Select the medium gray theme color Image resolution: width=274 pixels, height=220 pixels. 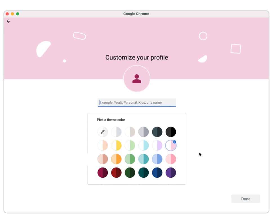(x=143, y=132)
